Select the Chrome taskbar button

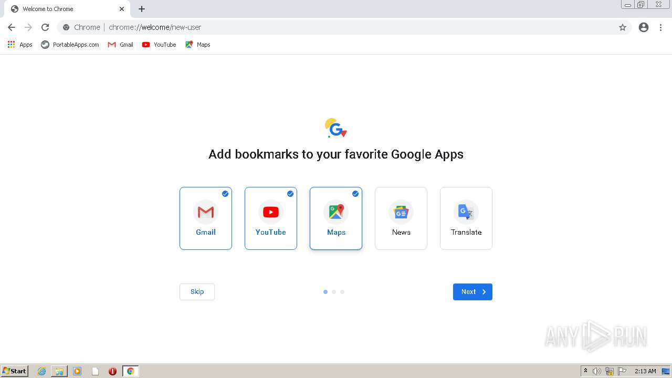tap(130, 371)
